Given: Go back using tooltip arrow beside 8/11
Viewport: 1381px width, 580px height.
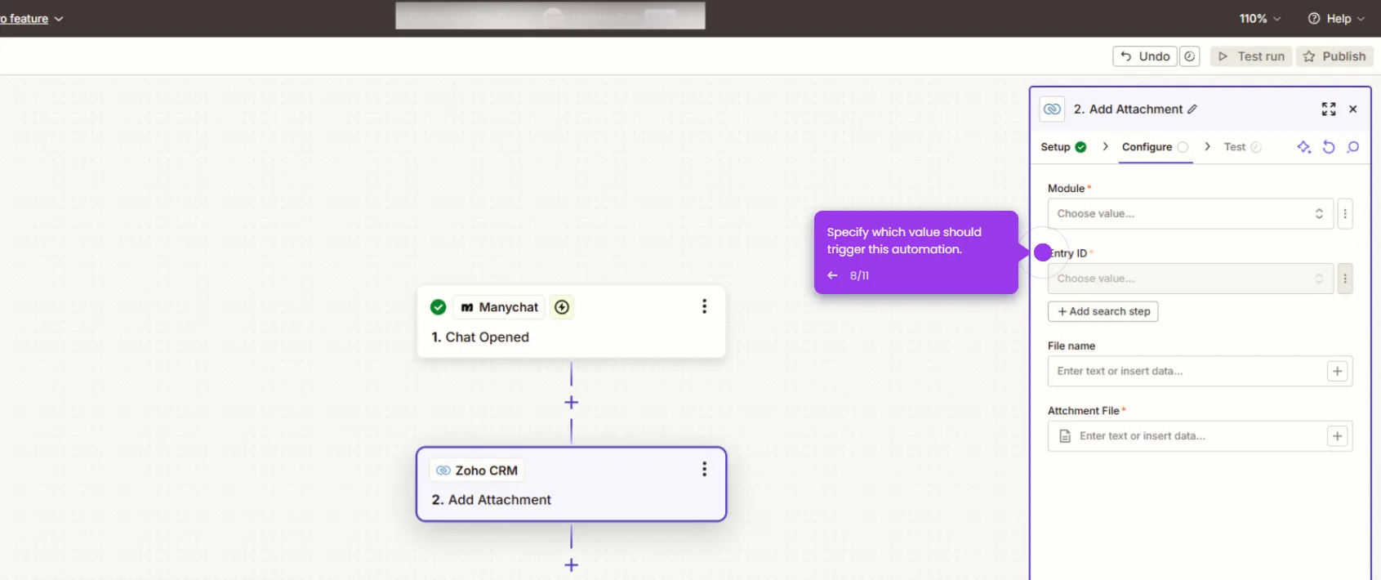Looking at the screenshot, I should click(x=832, y=275).
